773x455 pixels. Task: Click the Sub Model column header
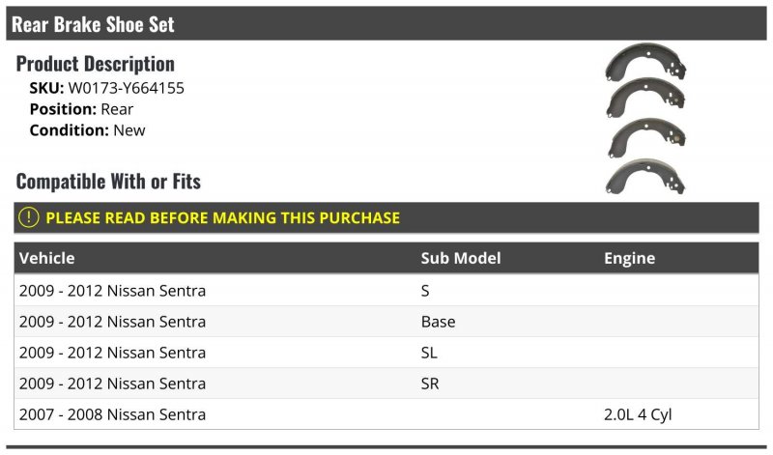pyautogui.click(x=461, y=258)
